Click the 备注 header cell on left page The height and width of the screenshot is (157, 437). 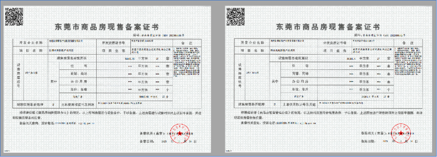[x=187, y=43]
